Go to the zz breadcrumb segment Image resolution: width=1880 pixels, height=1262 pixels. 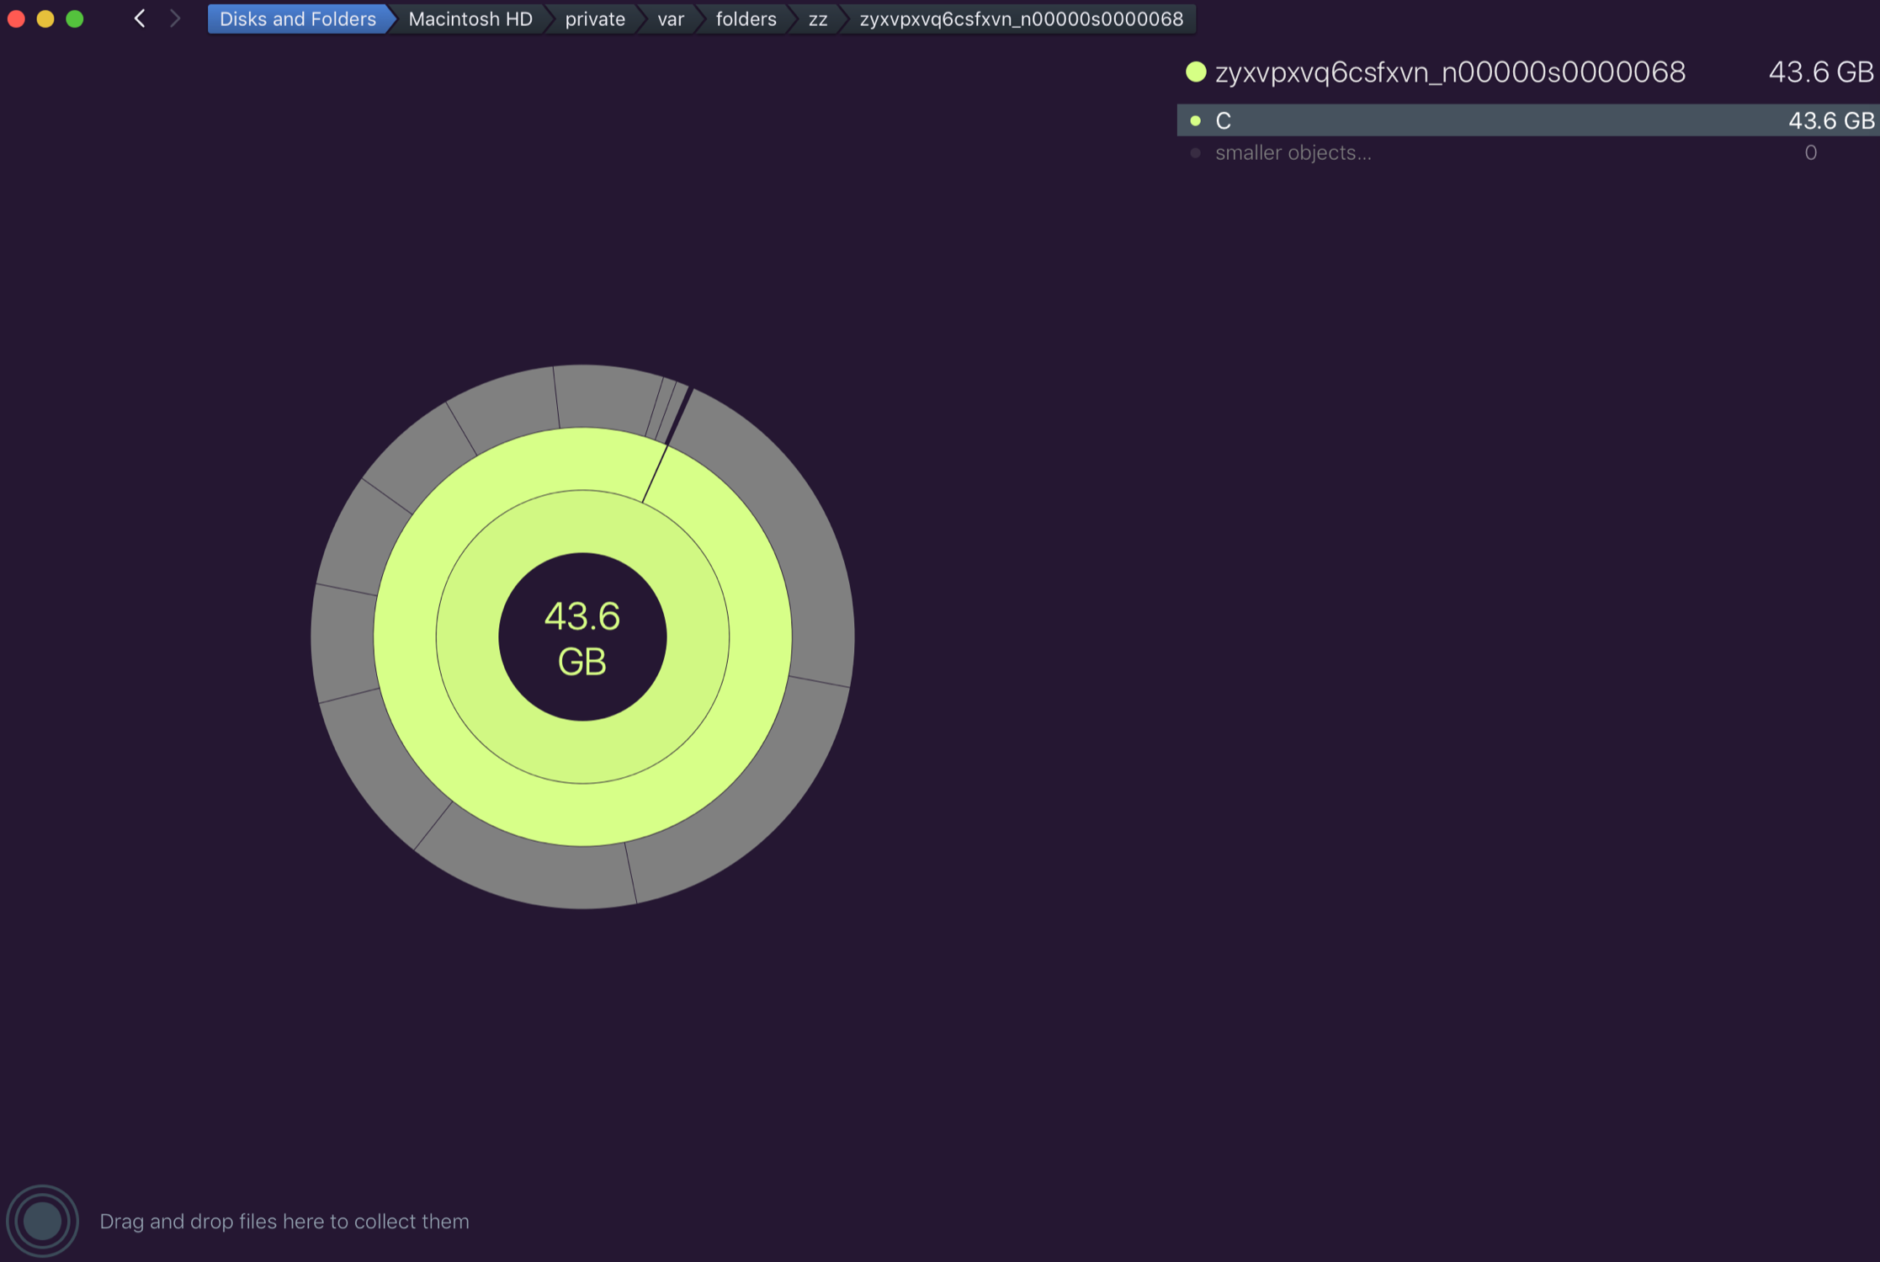(x=817, y=19)
